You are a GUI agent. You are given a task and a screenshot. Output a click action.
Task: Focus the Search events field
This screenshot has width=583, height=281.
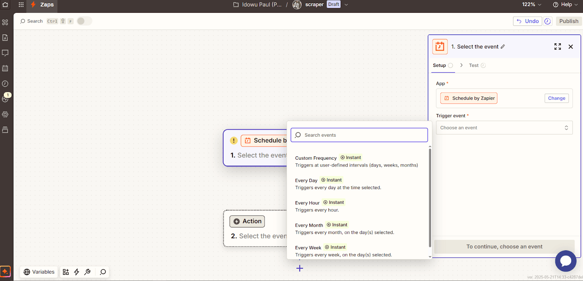point(359,135)
